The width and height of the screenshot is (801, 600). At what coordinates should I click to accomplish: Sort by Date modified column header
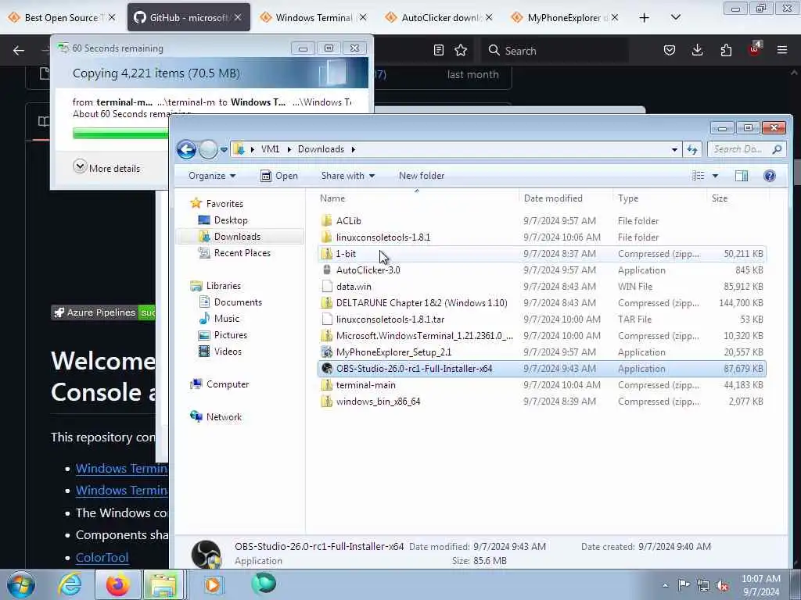pos(553,198)
